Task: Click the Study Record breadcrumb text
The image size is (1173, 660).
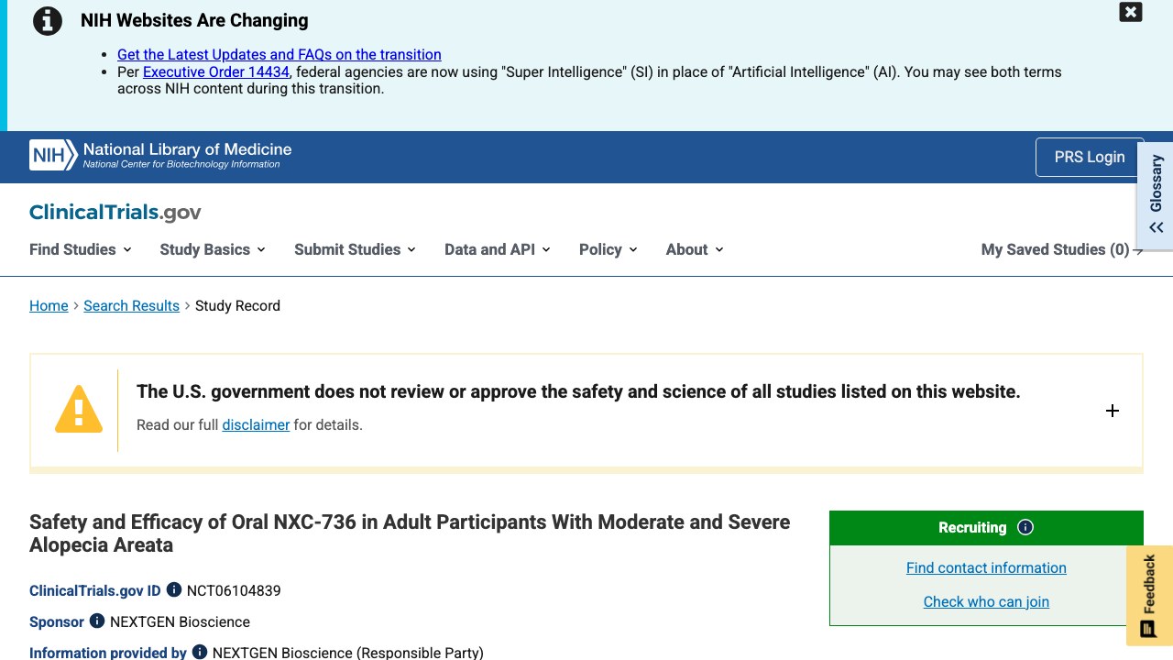Action: click(x=237, y=305)
